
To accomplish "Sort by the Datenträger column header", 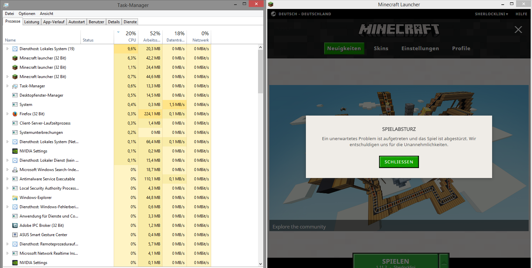I will (175, 37).
